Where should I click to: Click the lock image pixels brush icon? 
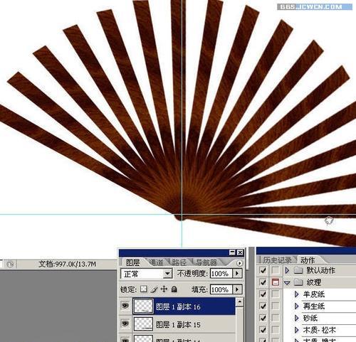[154, 289]
